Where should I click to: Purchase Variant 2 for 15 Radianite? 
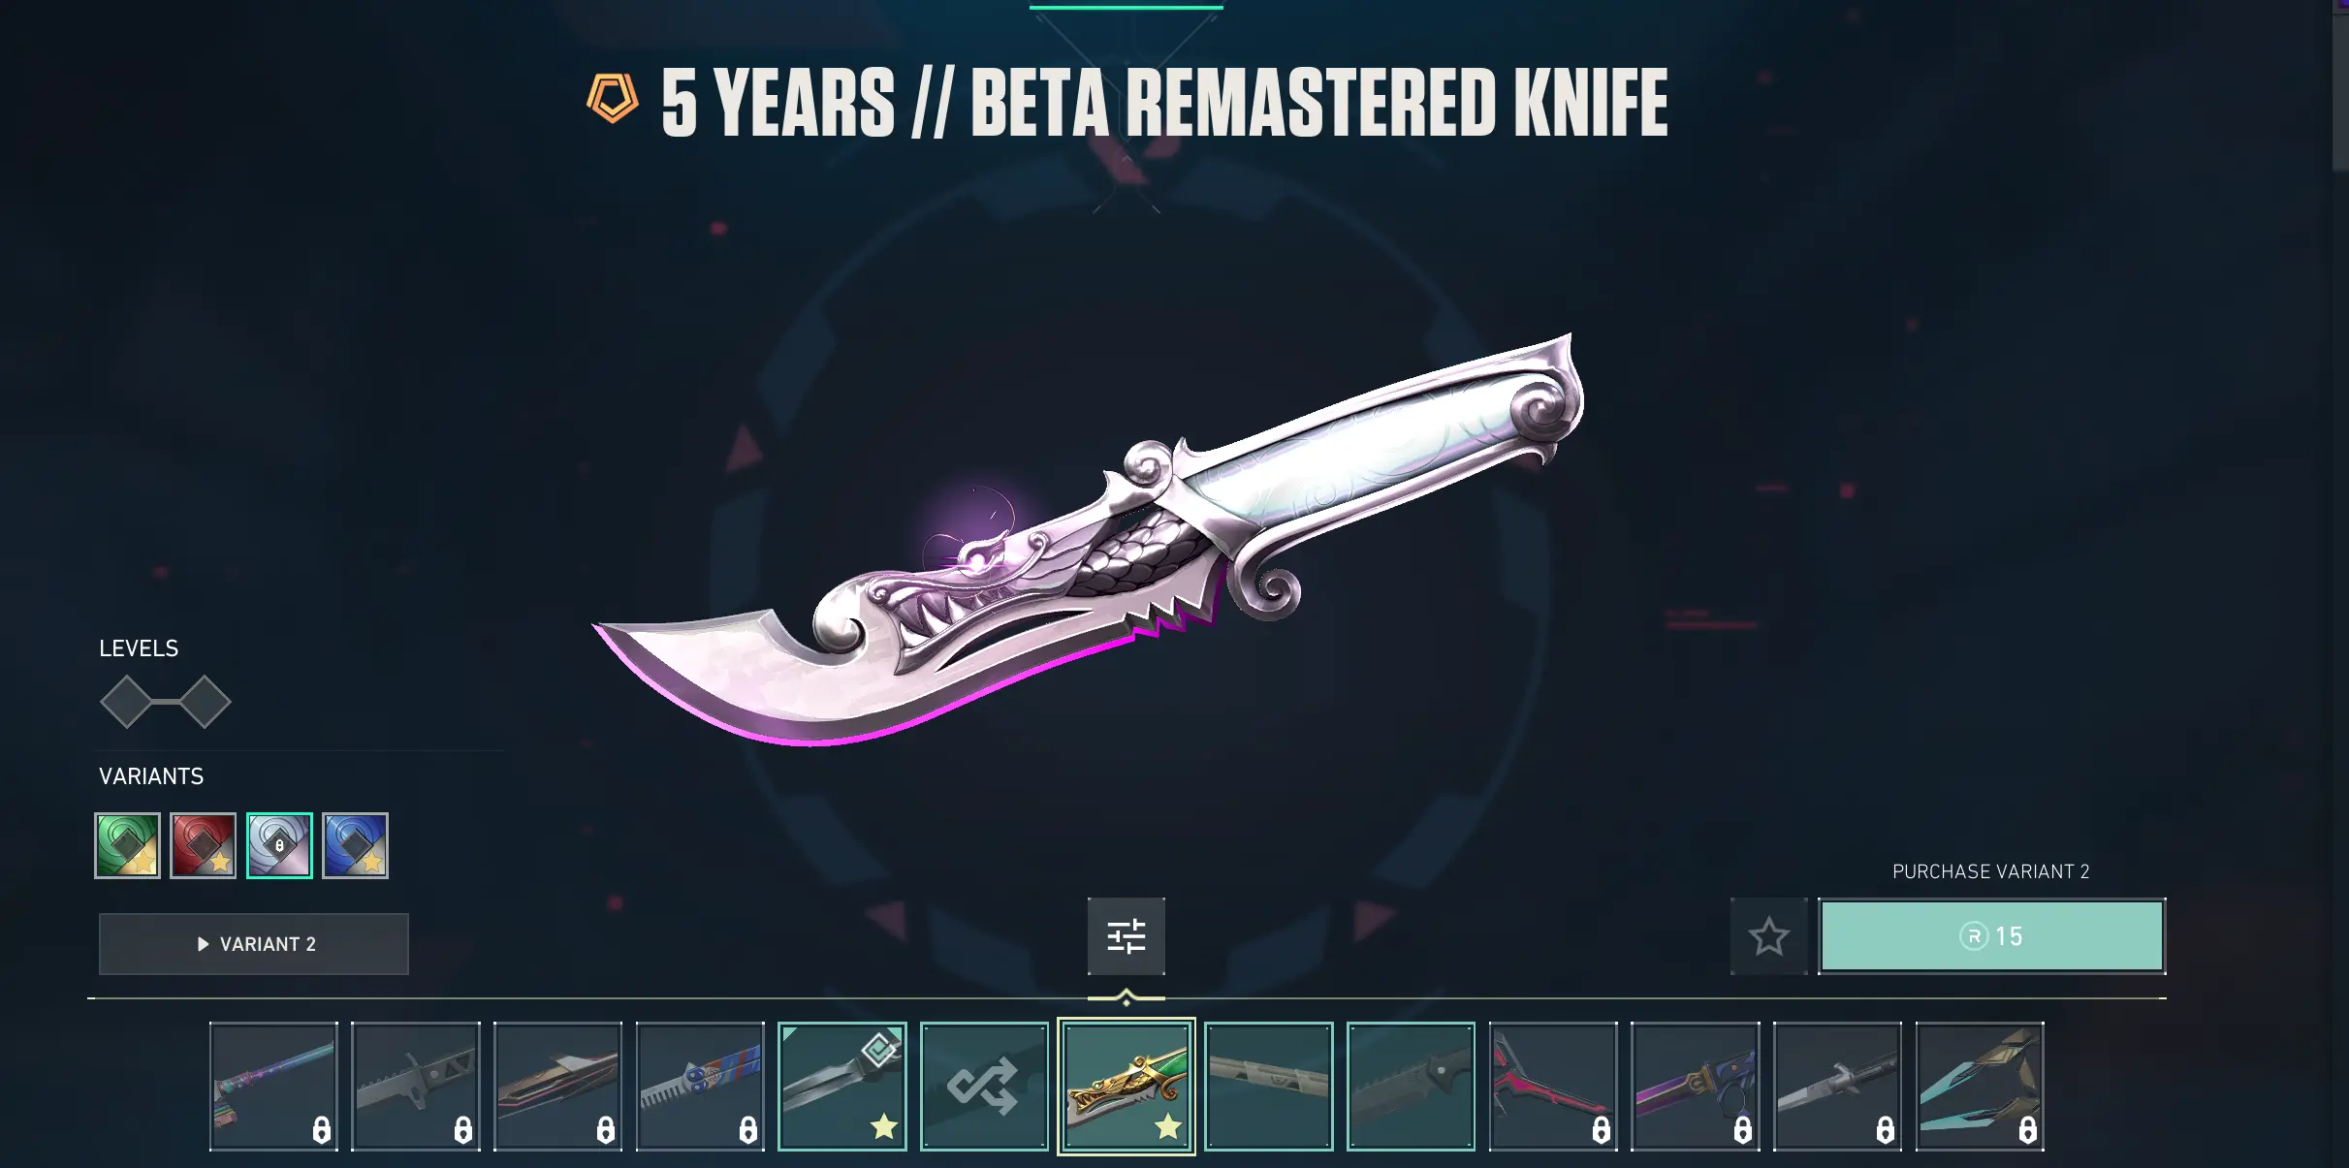1991,936
